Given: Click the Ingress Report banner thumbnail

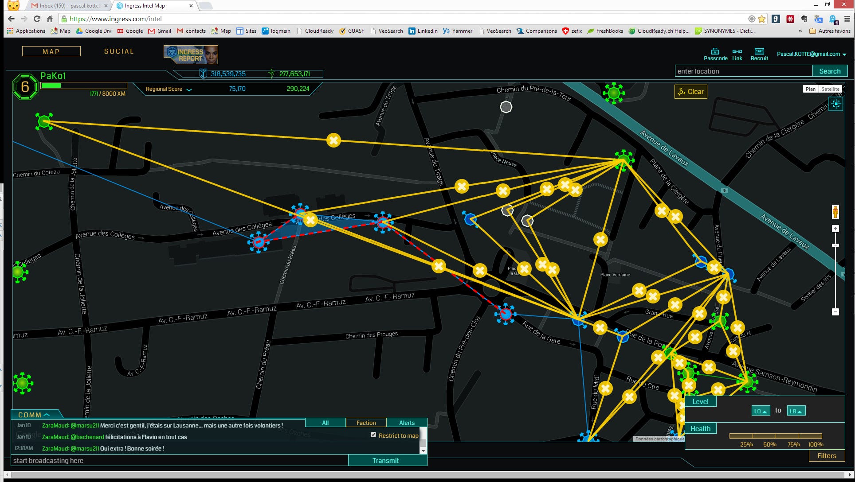Looking at the screenshot, I should point(191,54).
